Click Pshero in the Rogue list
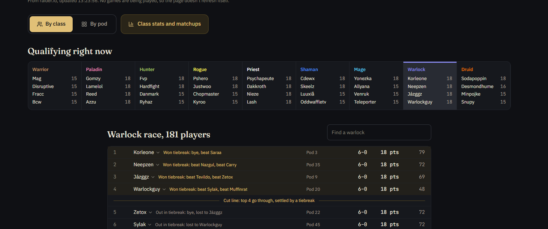The width and height of the screenshot is (548, 229). click(201, 79)
